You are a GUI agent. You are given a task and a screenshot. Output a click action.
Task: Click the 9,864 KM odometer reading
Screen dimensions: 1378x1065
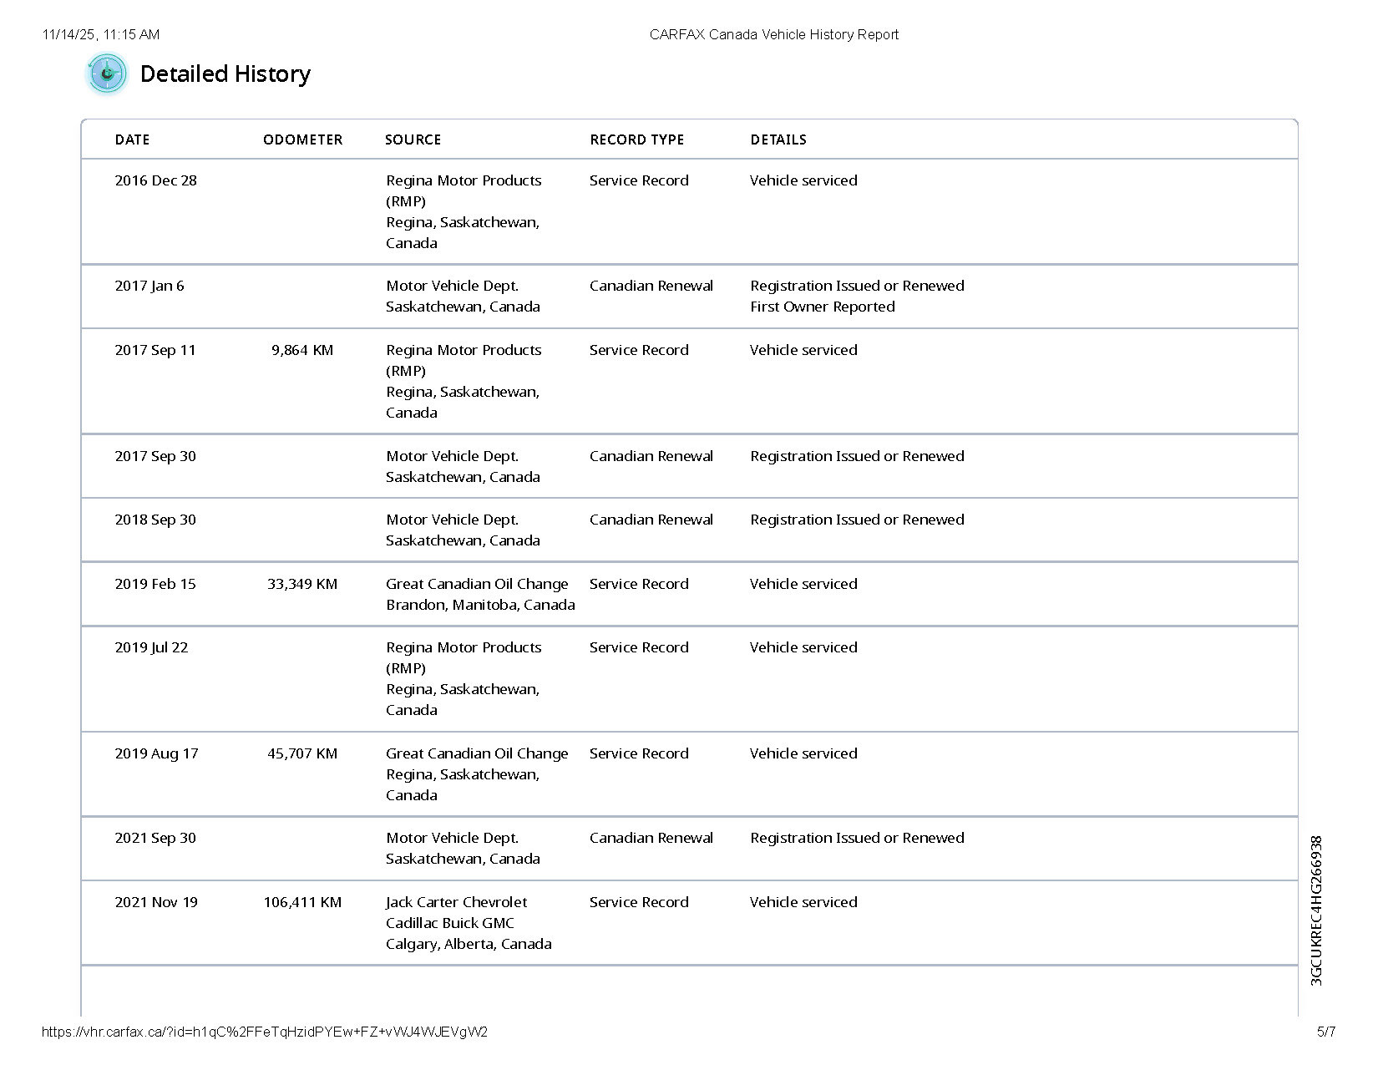coord(301,350)
